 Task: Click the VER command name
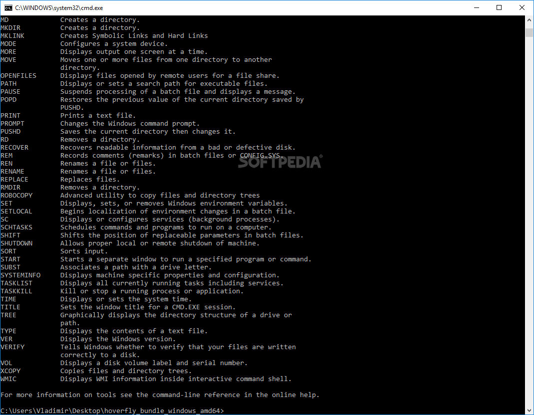pos(6,339)
